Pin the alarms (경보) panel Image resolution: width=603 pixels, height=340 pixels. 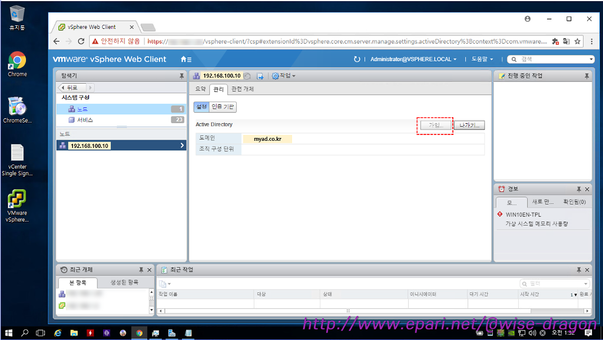579,189
